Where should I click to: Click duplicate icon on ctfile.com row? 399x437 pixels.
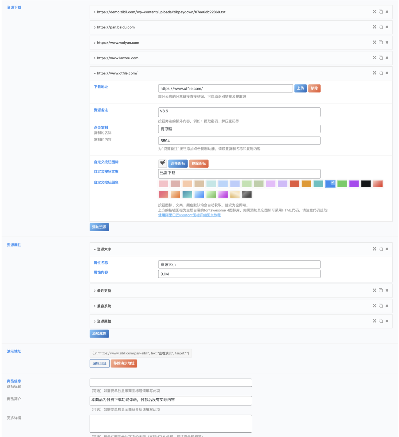381,73
